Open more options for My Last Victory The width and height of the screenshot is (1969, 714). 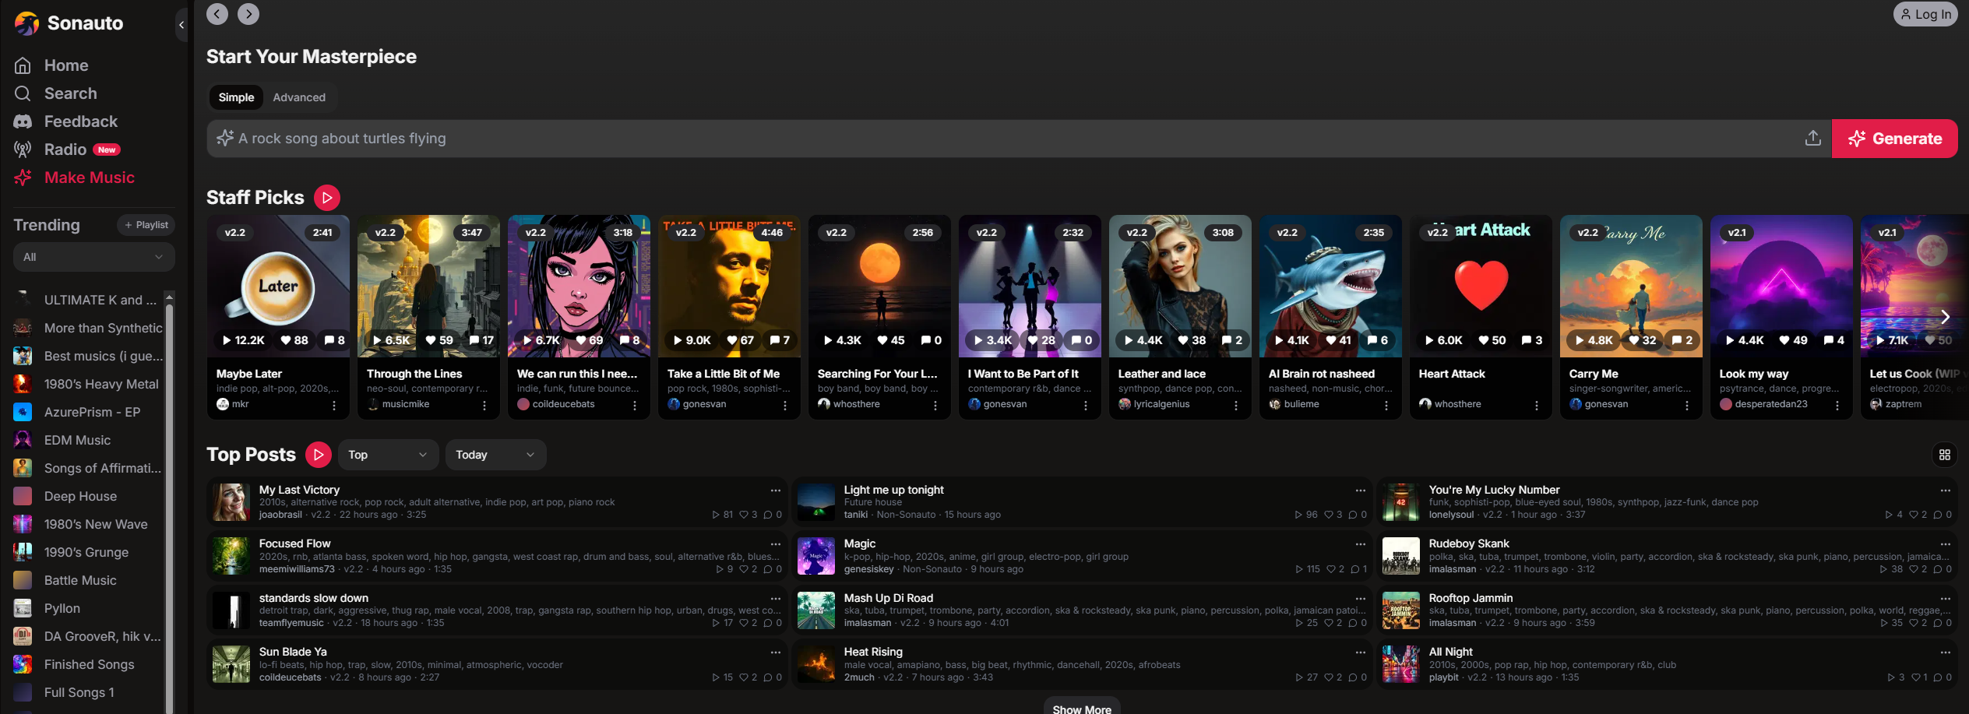(x=776, y=491)
